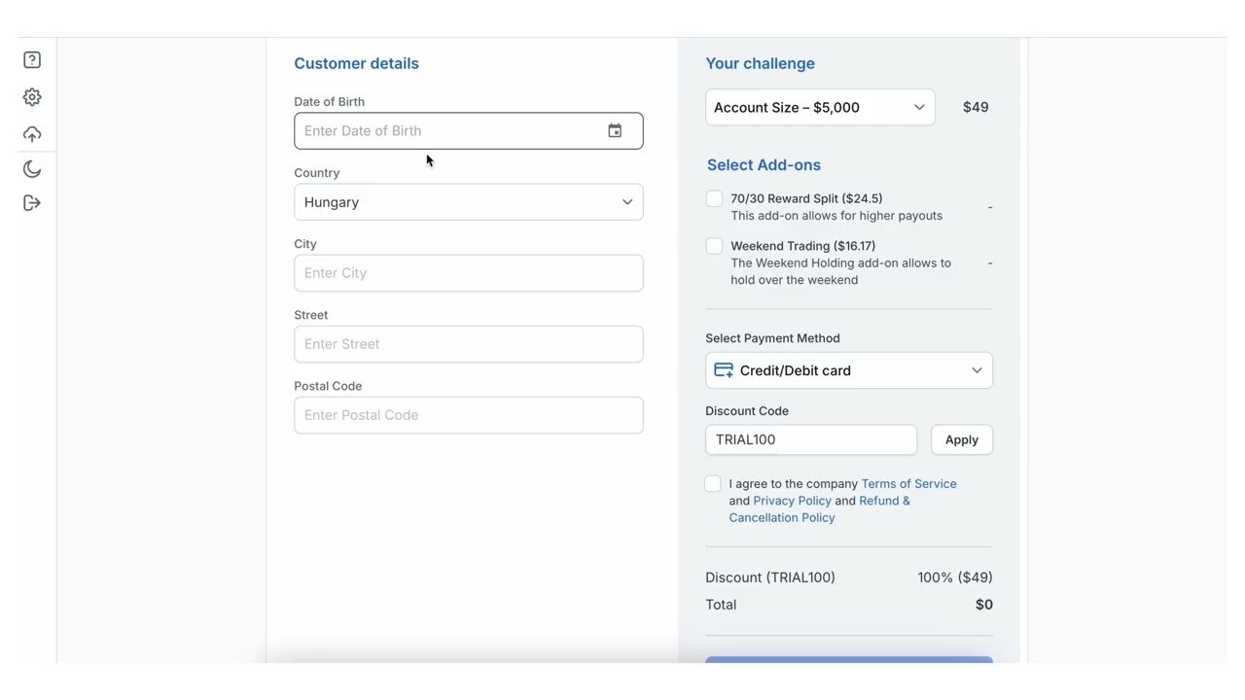Click the Your challenge heading

[760, 63]
